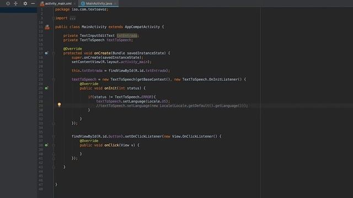
Task: Click 'activity_main' in setContentView call
Action: click(134, 62)
